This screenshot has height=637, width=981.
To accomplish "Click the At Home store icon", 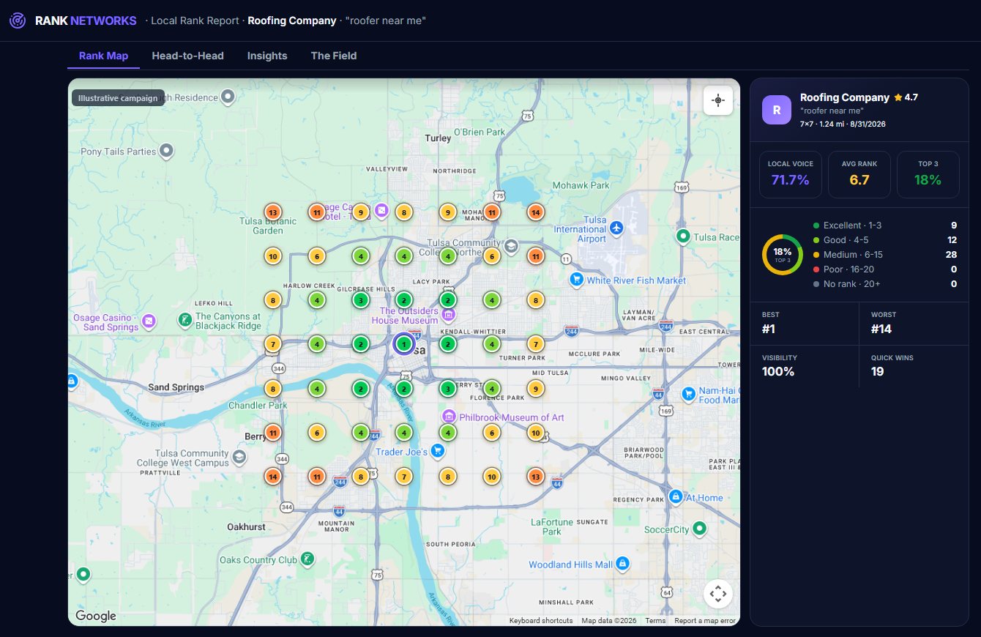I will point(676,497).
